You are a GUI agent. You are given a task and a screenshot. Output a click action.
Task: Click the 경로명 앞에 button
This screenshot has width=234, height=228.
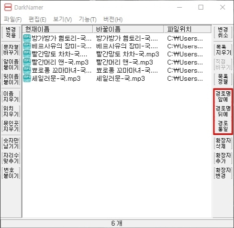[223, 97]
